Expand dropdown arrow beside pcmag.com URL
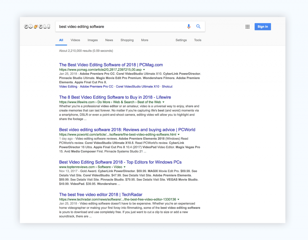 pyautogui.click(x=144, y=70)
